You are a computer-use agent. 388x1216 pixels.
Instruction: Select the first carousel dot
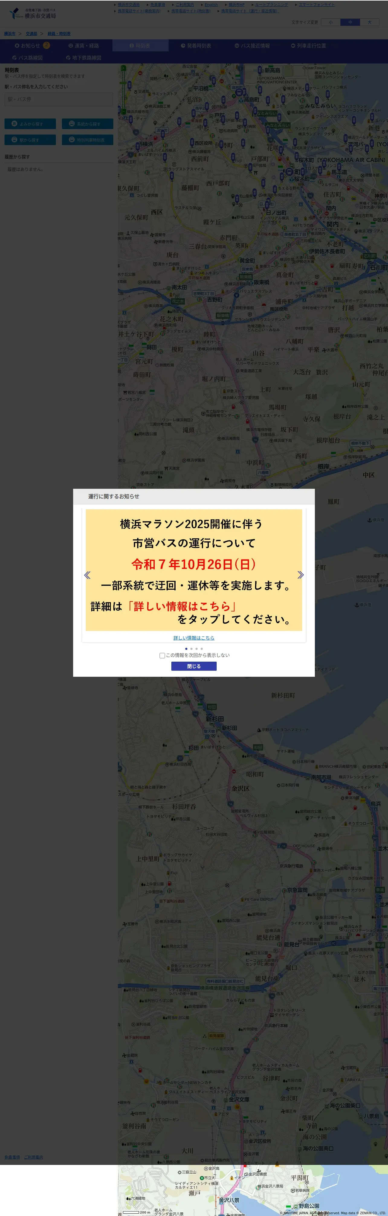[186, 649]
